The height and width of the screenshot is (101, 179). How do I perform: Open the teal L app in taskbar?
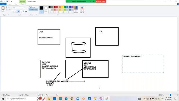[x=60, y=98]
